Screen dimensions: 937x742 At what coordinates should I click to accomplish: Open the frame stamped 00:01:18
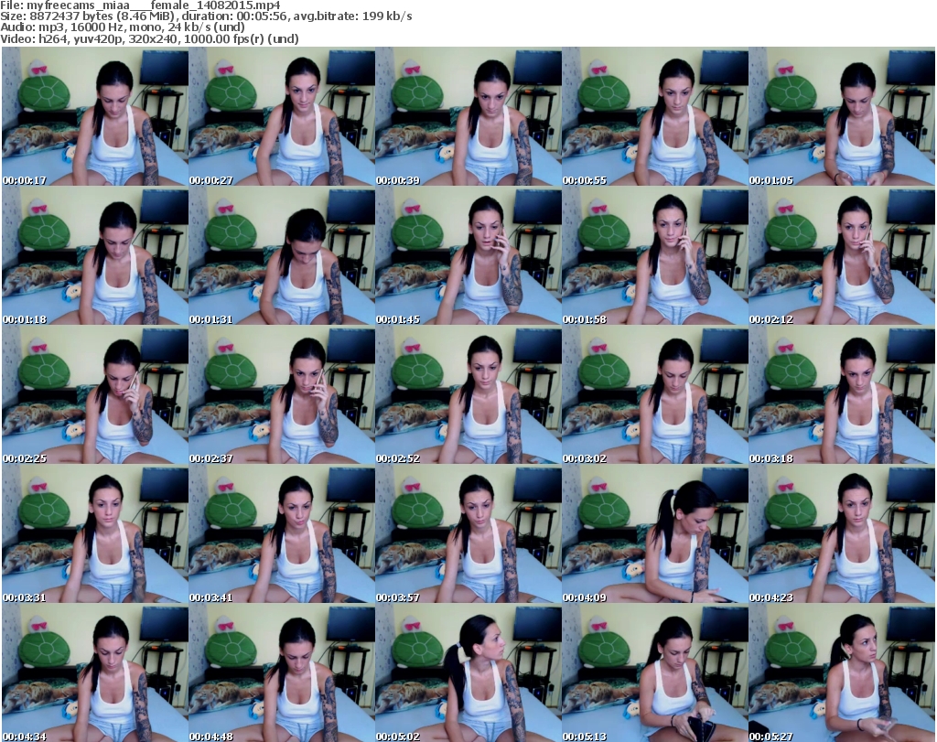point(95,255)
